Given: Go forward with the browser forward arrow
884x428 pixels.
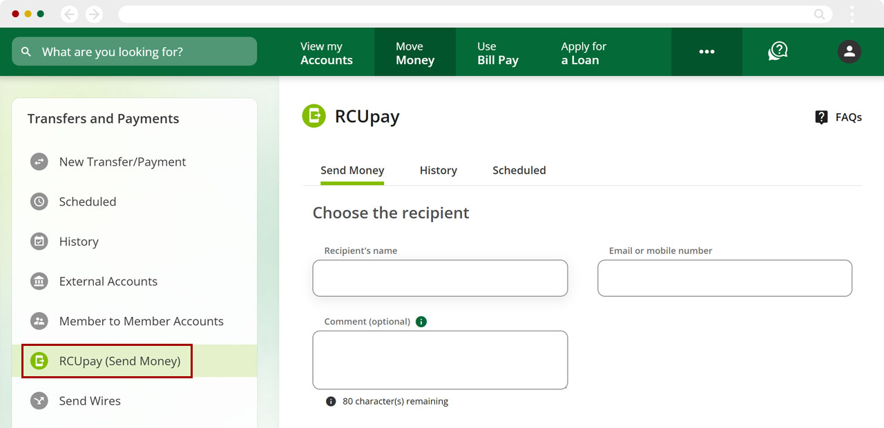Looking at the screenshot, I should pos(94,14).
